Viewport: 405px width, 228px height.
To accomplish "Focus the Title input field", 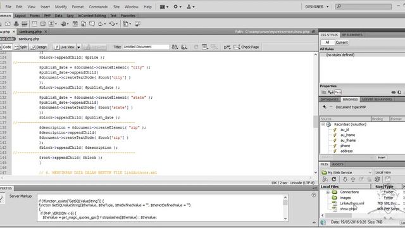I will 146,47.
